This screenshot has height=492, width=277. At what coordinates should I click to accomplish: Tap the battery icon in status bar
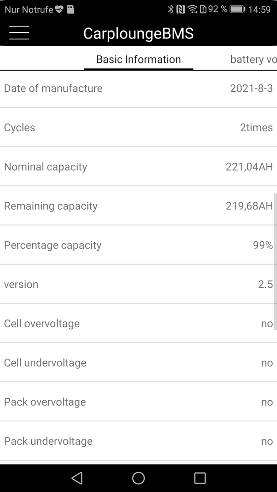(238, 10)
